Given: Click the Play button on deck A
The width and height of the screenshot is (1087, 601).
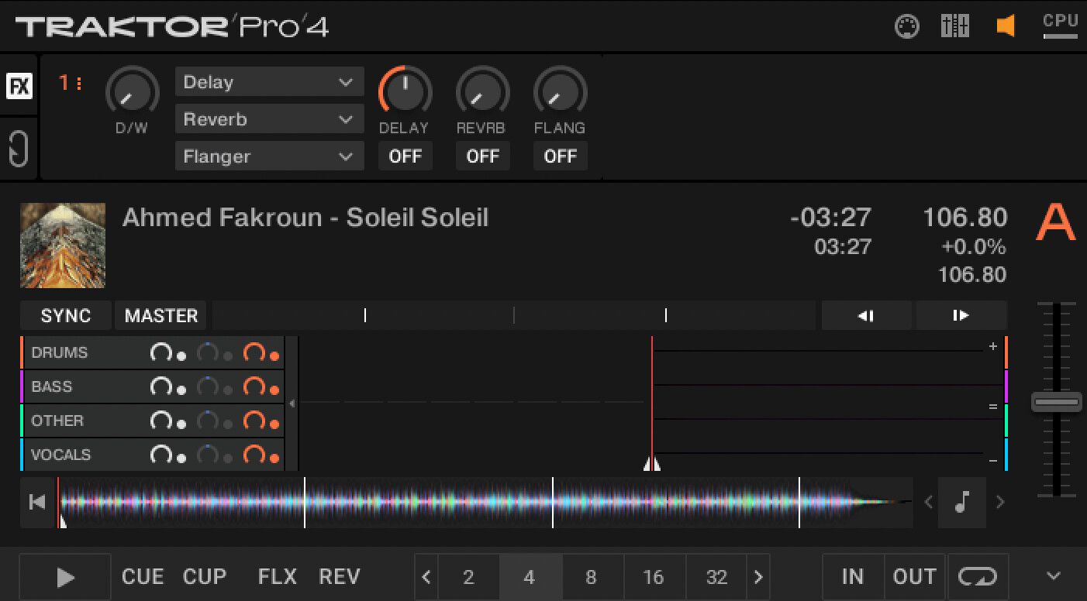Looking at the screenshot, I should [65, 577].
